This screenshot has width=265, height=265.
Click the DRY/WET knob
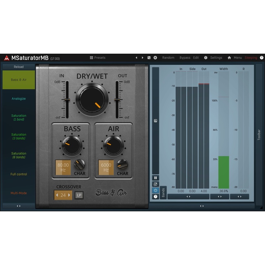coord(92,100)
